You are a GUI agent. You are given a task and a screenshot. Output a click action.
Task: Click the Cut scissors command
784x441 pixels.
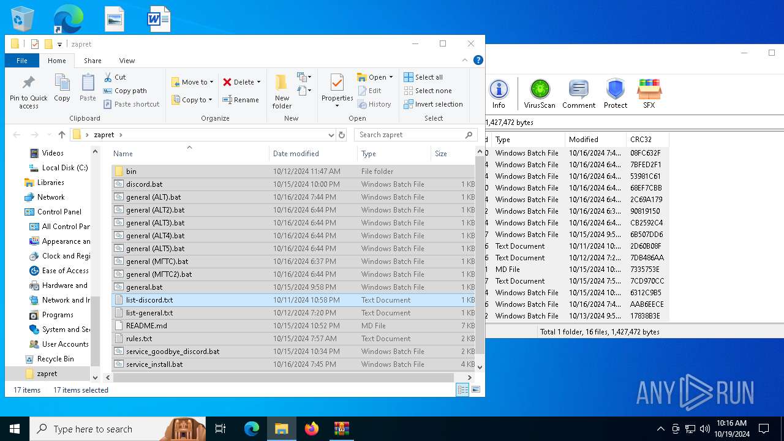(115, 77)
